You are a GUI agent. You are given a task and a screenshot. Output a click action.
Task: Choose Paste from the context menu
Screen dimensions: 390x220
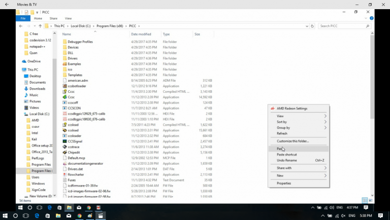[x=280, y=149]
